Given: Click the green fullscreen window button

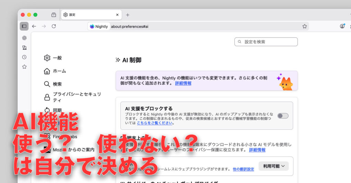Looking at the screenshot, I should tap(35, 15).
